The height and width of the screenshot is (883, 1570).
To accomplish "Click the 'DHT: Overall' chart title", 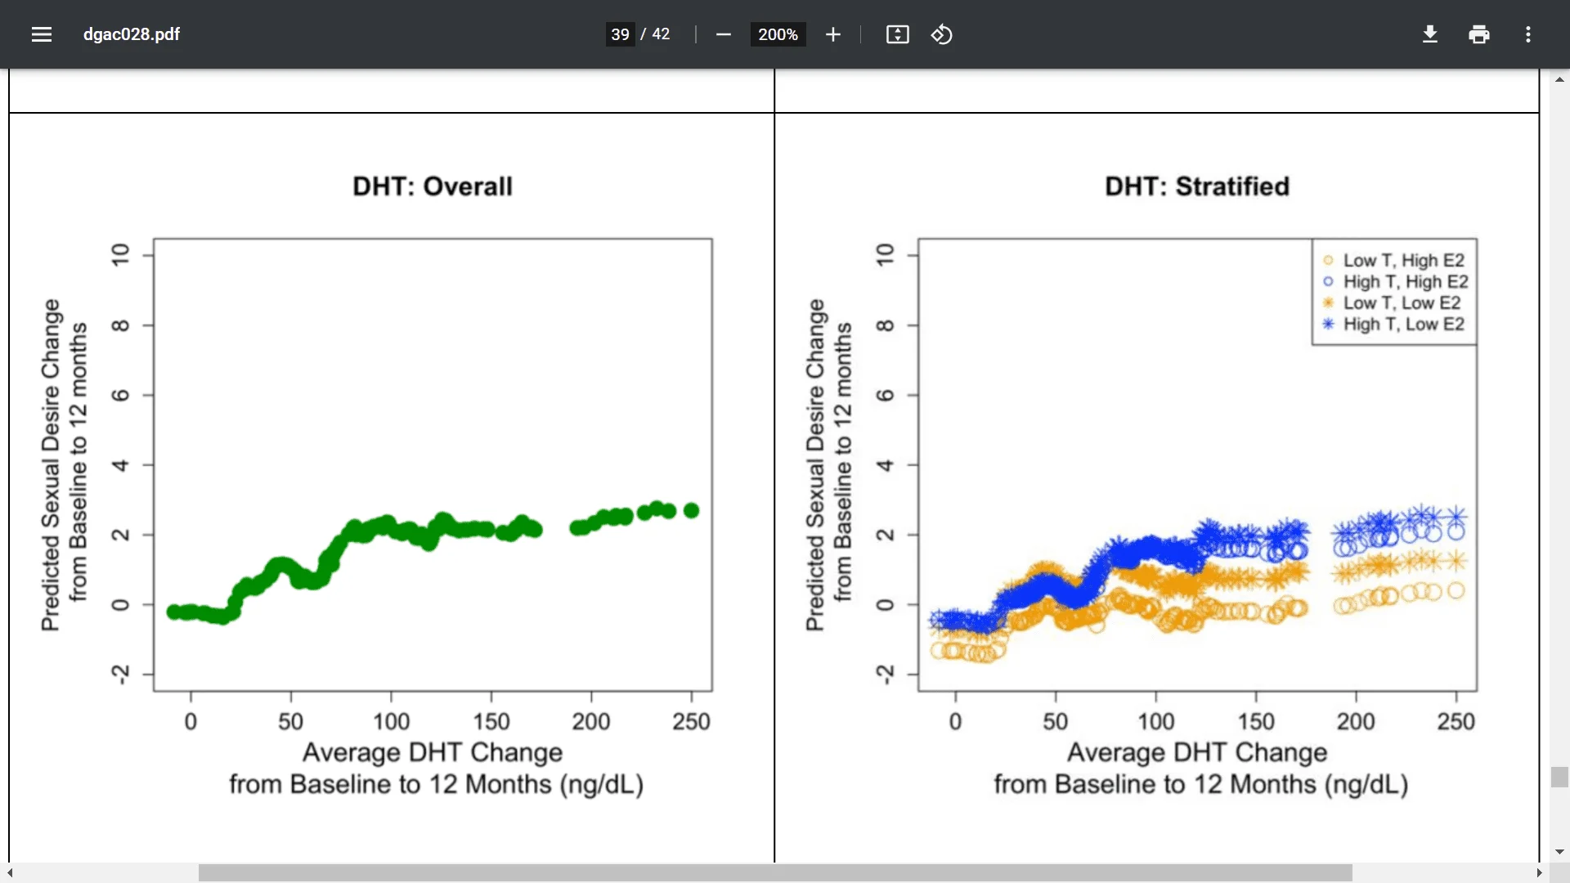I will [x=433, y=186].
